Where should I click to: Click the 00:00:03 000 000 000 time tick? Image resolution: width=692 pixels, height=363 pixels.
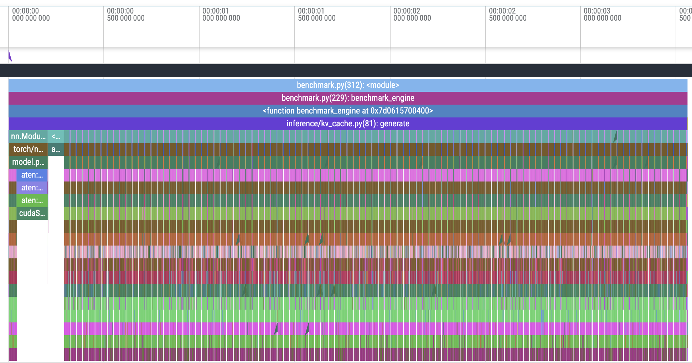[603, 15]
